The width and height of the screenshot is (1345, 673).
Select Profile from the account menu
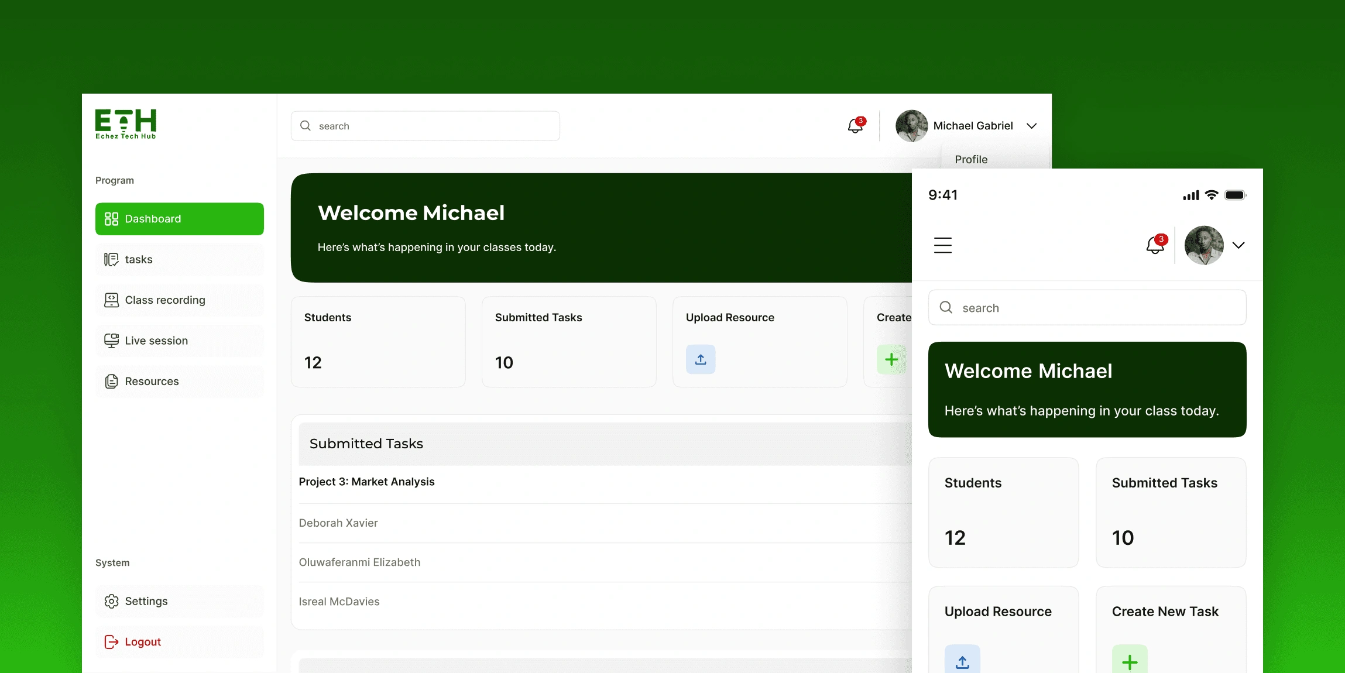pos(971,160)
